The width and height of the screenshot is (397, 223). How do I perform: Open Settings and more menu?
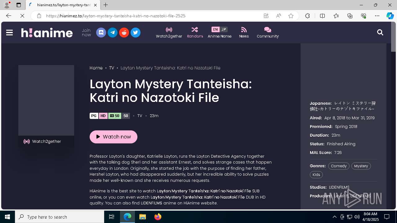point(377,16)
